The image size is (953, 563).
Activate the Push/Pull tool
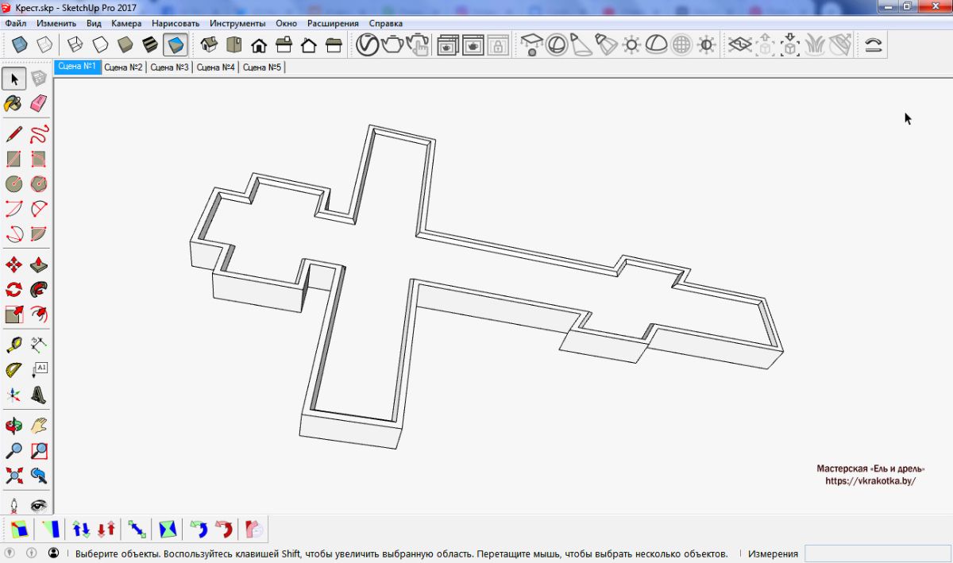38,265
